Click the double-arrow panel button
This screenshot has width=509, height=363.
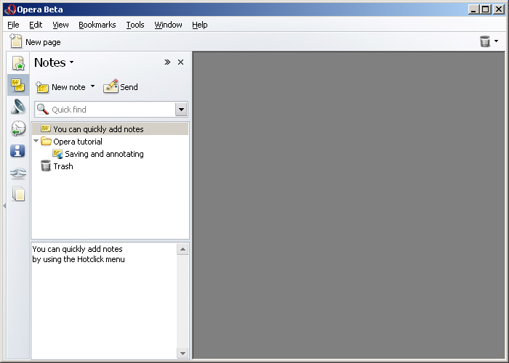coord(167,62)
